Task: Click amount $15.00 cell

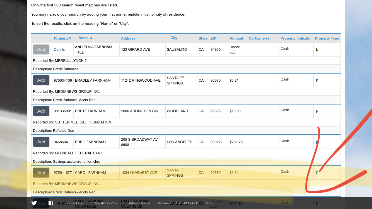Action: 238,111
